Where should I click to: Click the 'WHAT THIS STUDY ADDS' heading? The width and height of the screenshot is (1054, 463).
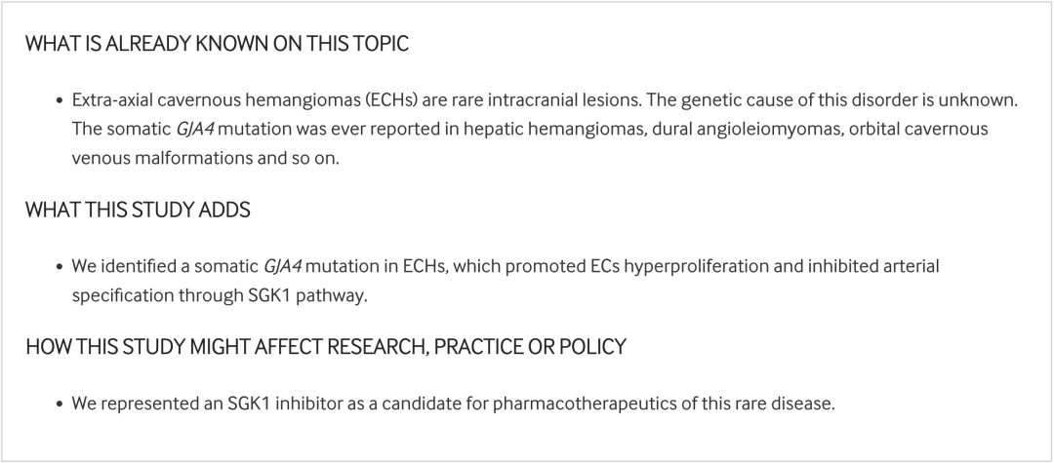coord(138,210)
